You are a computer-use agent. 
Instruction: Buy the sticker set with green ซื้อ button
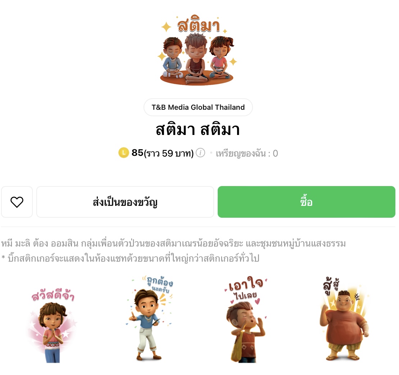(307, 202)
